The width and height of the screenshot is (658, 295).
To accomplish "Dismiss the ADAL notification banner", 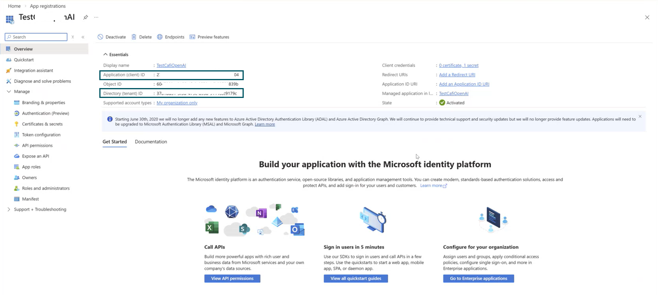I will [640, 116].
